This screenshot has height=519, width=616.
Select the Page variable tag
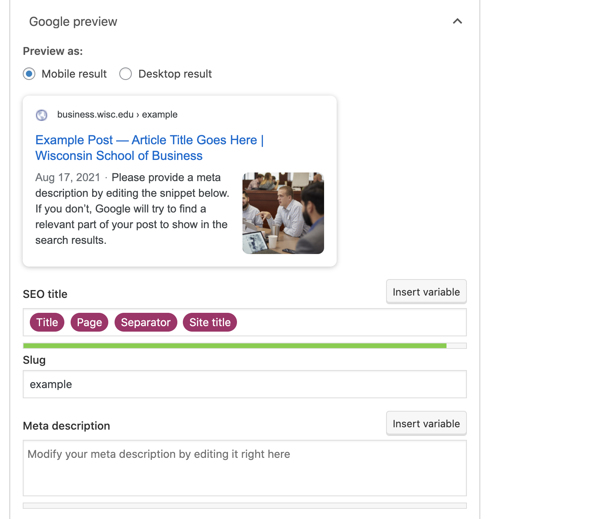pyautogui.click(x=89, y=322)
